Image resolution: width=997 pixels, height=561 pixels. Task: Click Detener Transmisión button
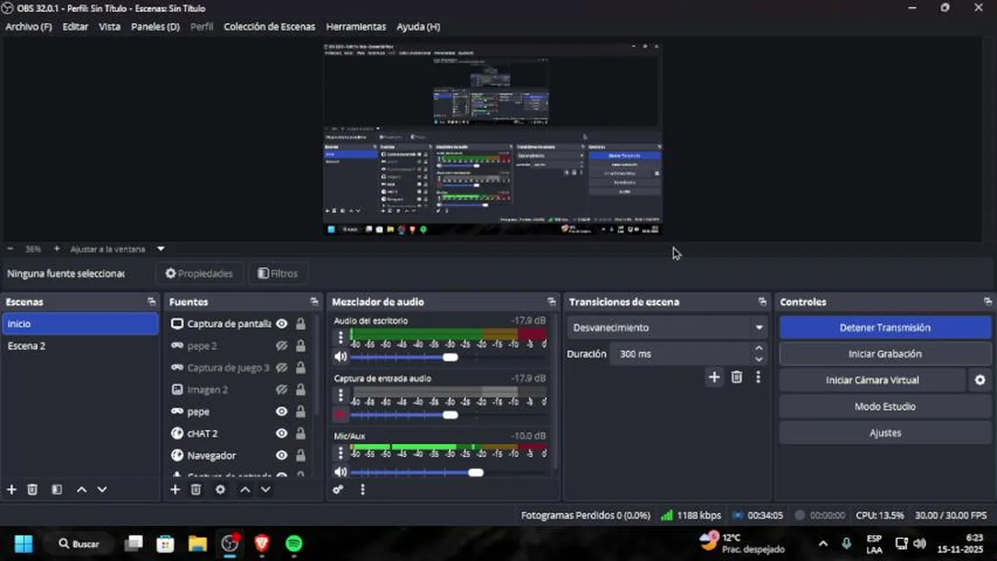[885, 327]
